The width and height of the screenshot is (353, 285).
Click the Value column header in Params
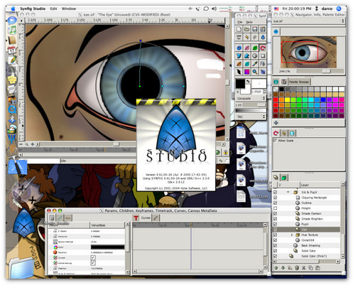107,225
